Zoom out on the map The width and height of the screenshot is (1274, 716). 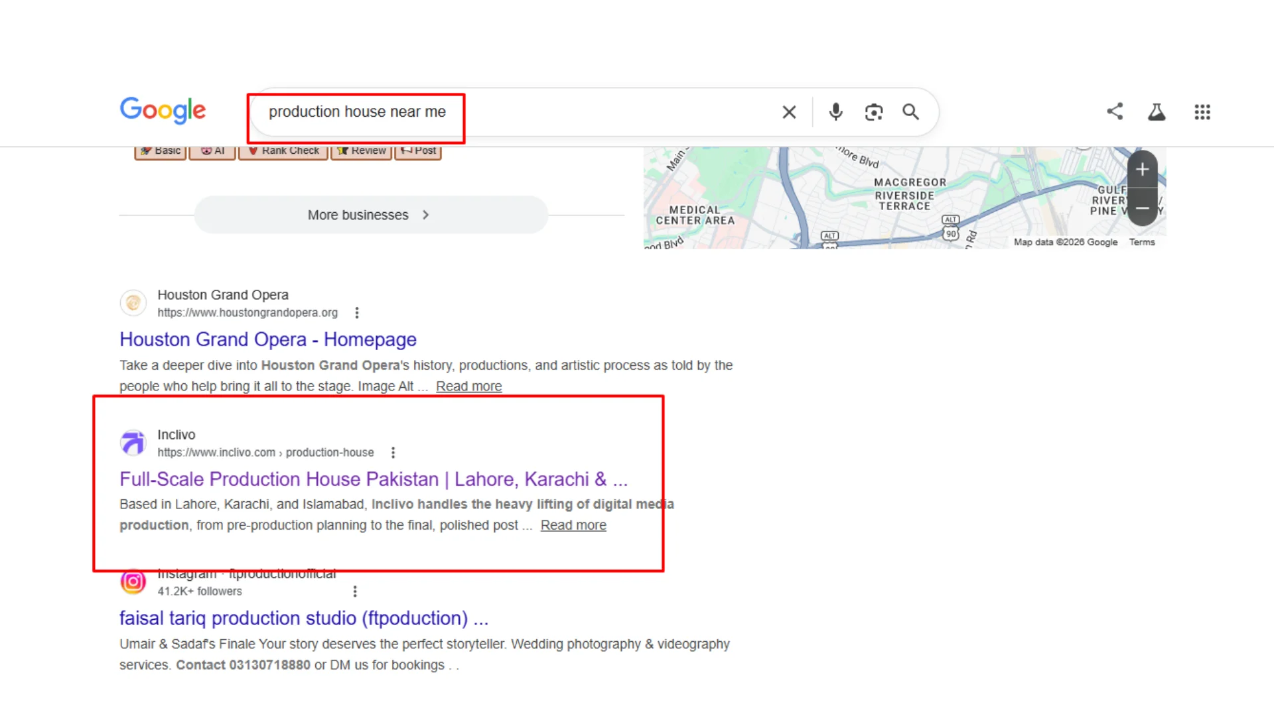(1142, 208)
